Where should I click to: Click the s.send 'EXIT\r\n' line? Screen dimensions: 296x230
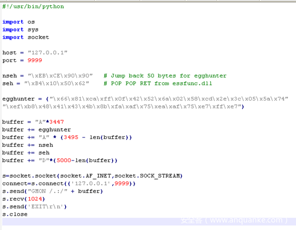35,206
